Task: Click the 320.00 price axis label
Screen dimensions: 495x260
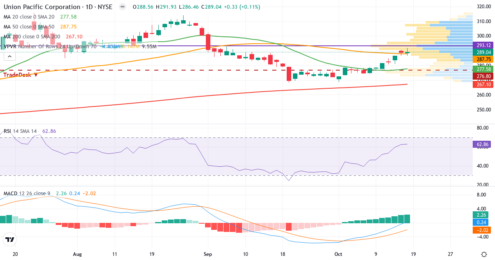Action: pos(483,7)
